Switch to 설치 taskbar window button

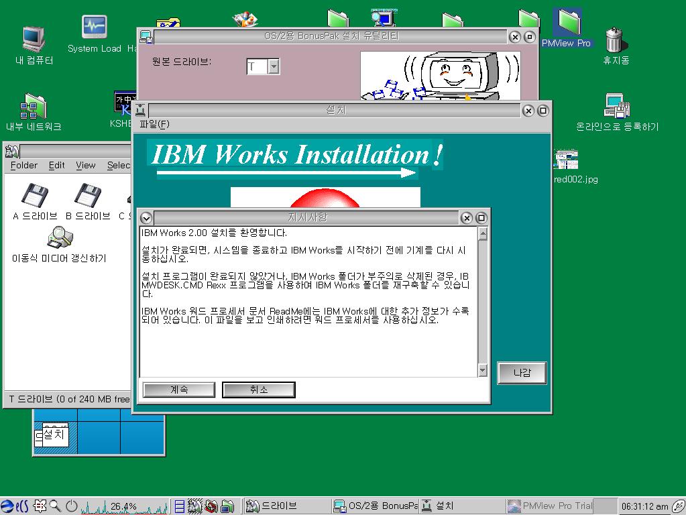coord(463,506)
